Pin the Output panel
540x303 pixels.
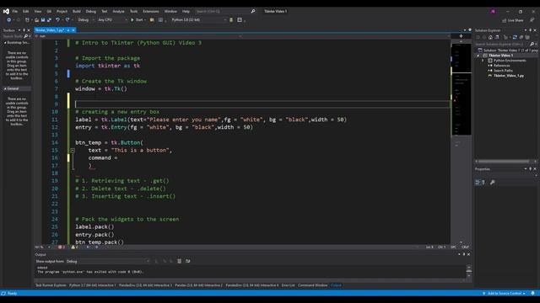(x=464, y=254)
